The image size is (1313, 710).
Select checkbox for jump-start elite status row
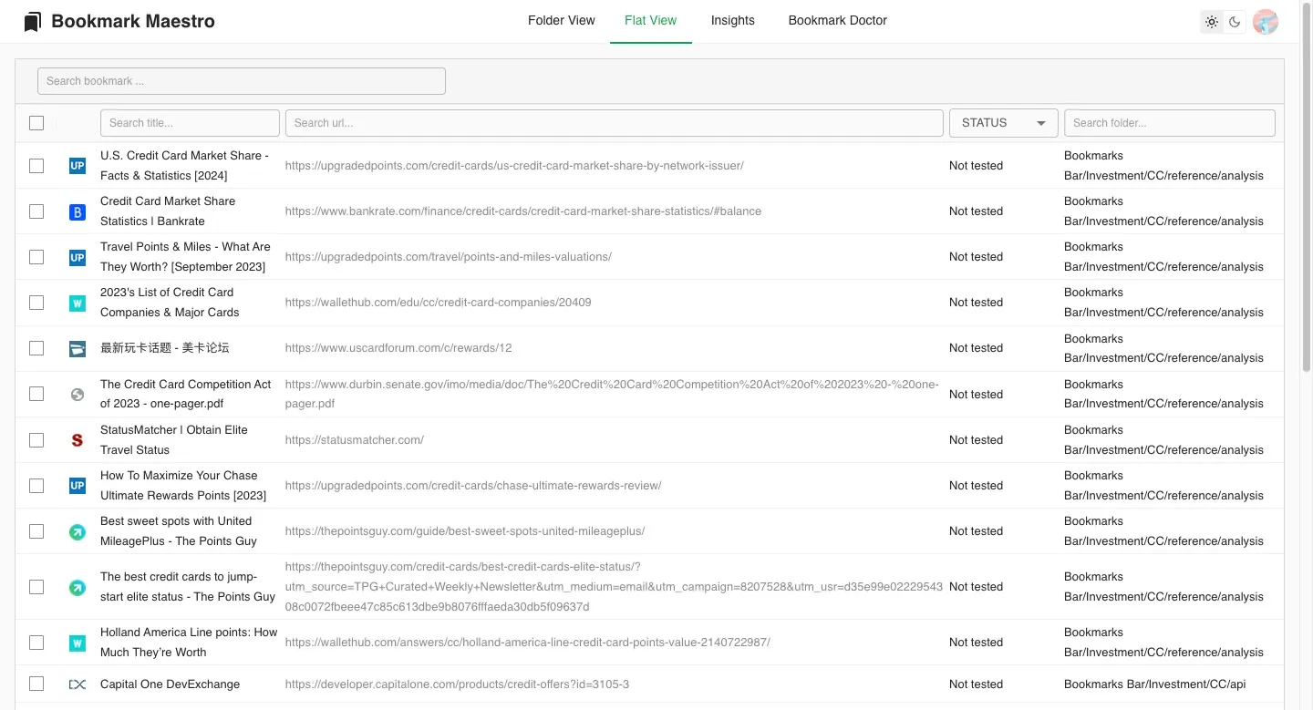[36, 587]
